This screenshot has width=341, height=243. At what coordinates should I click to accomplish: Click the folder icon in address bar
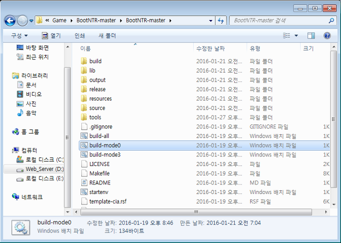pos(39,20)
